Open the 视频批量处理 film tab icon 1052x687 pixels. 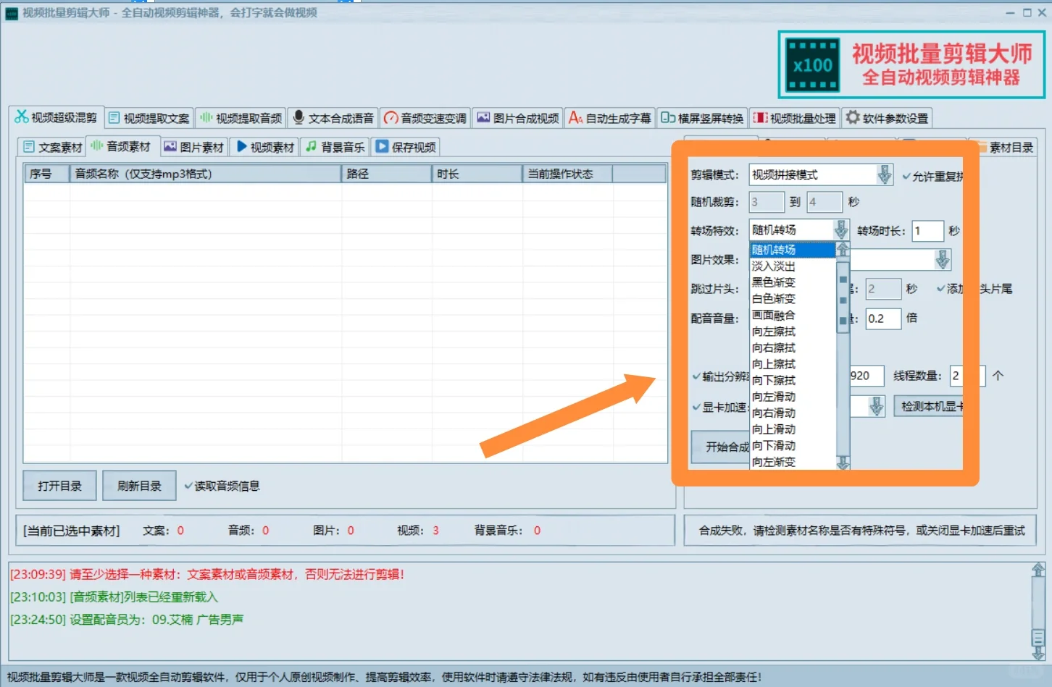(x=761, y=118)
